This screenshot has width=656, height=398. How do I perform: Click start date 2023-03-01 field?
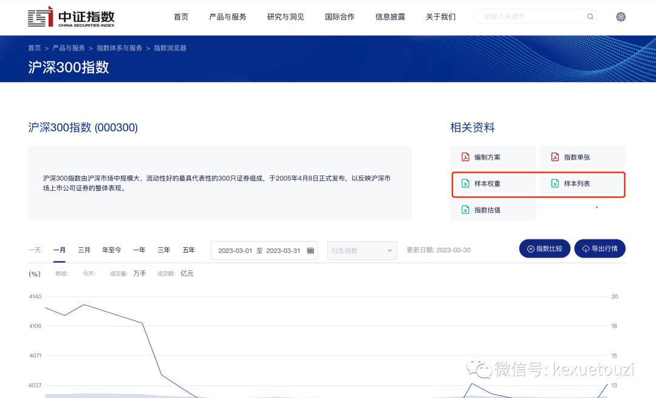coord(235,251)
